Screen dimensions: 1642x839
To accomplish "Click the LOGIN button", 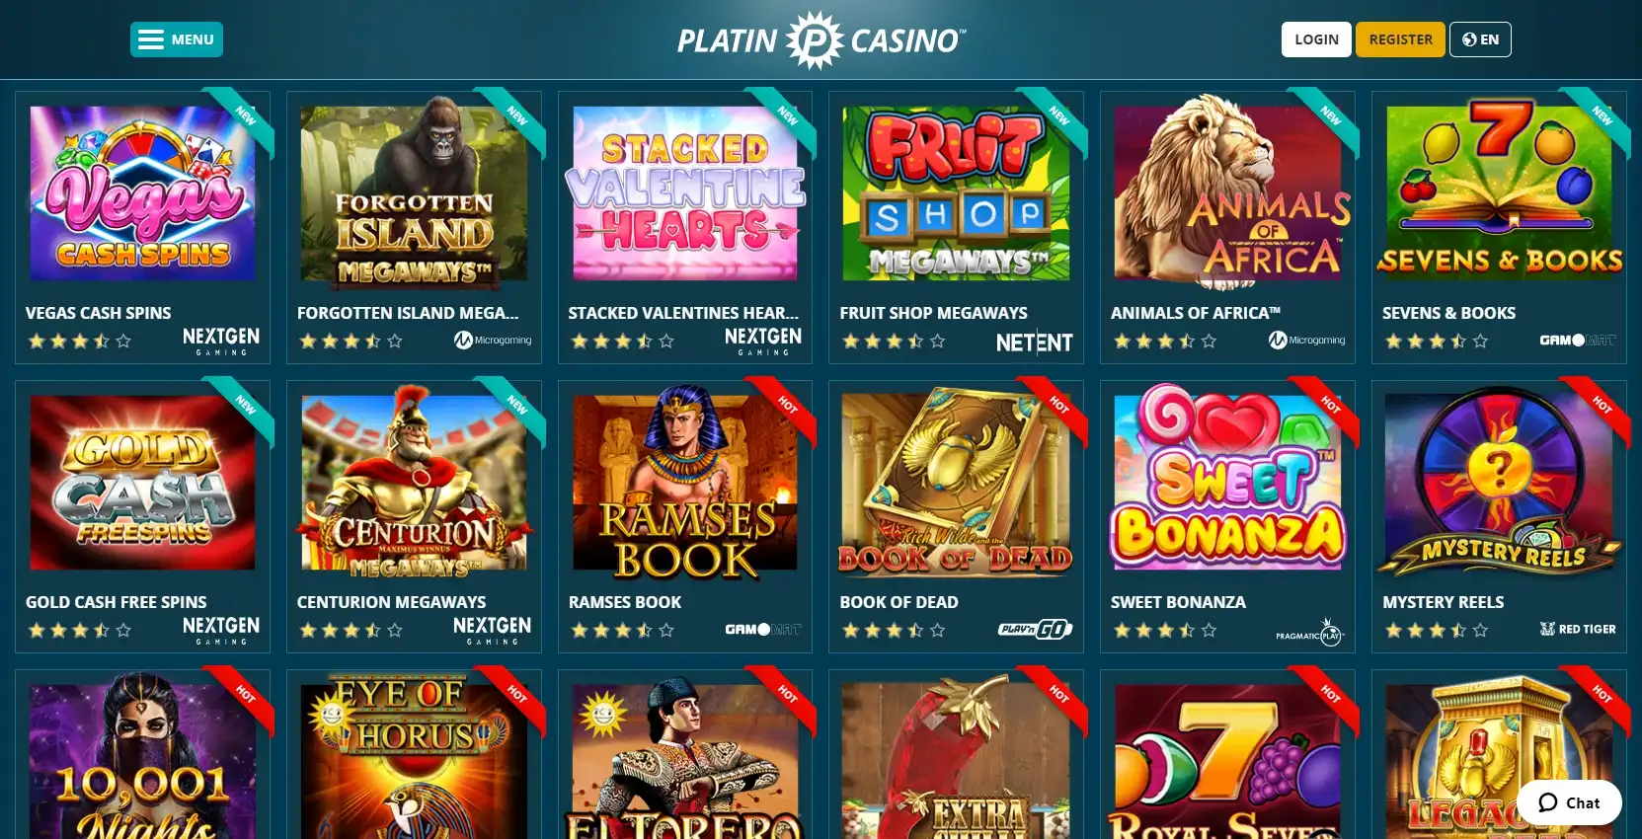I will 1316,39.
